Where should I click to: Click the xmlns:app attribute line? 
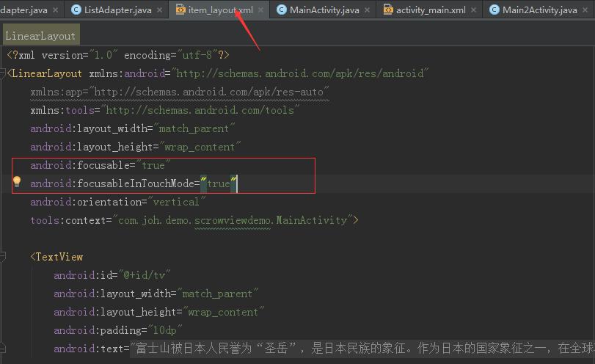(x=180, y=92)
